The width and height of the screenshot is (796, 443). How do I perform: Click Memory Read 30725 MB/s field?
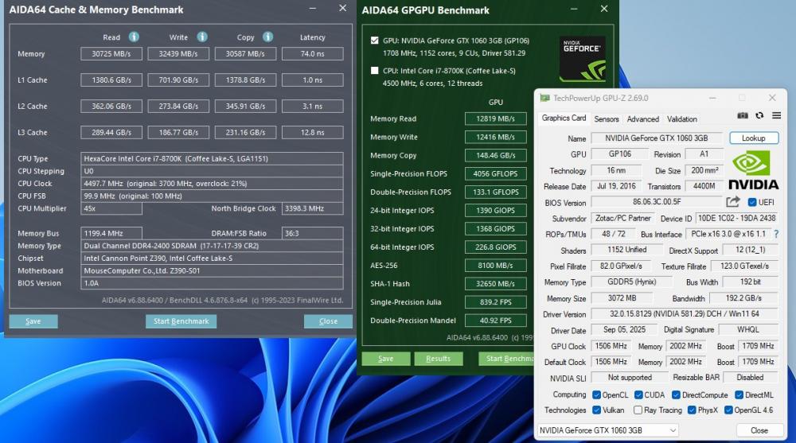click(111, 54)
